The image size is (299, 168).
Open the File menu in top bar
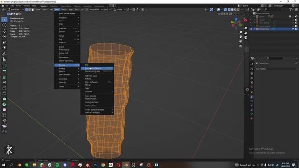(7, 6)
